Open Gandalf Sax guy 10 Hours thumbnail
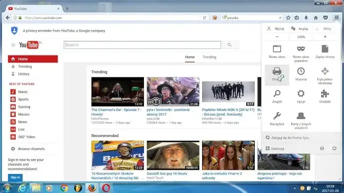This screenshot has height=193, width=344. coord(173,155)
